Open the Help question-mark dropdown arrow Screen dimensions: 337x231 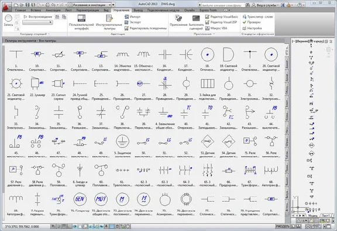(304, 5)
